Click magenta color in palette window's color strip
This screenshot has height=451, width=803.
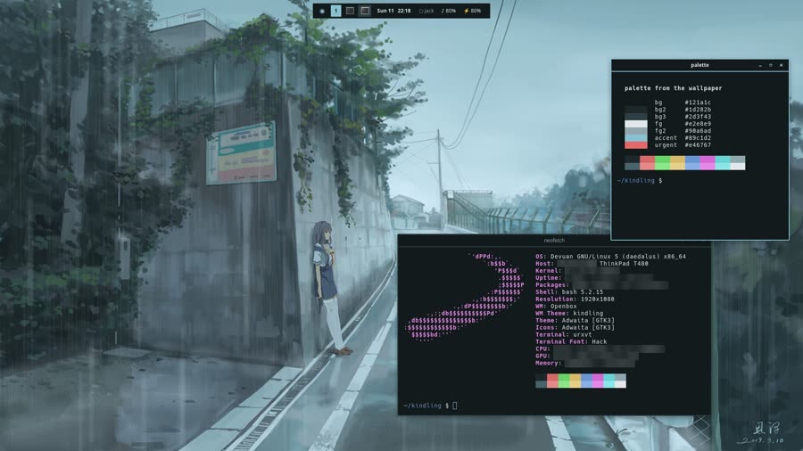(708, 163)
